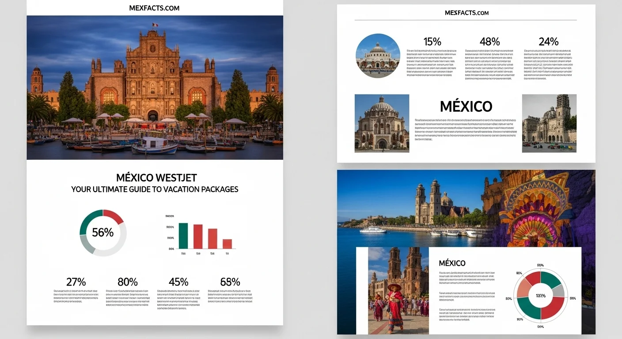Click the 15% statistic on right slide

432,41
